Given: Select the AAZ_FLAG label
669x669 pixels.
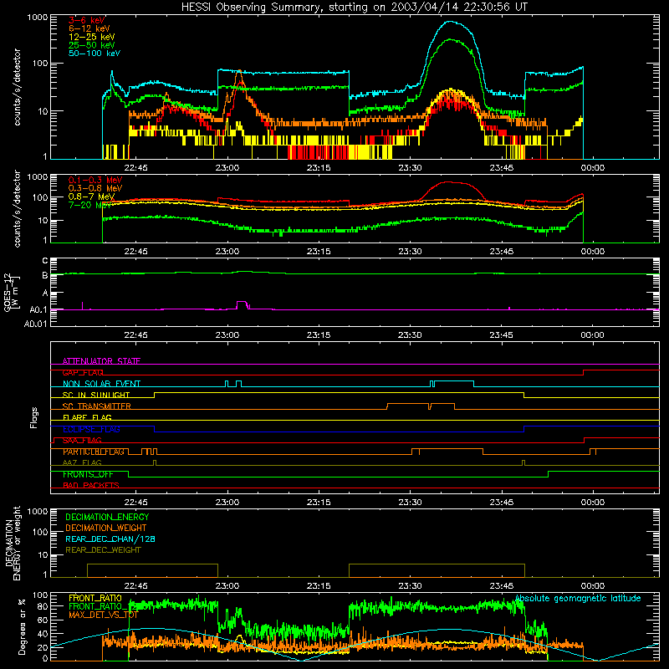Looking at the screenshot, I should pyautogui.click(x=82, y=463).
